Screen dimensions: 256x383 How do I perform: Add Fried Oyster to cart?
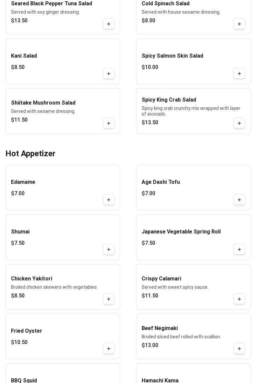click(x=109, y=349)
